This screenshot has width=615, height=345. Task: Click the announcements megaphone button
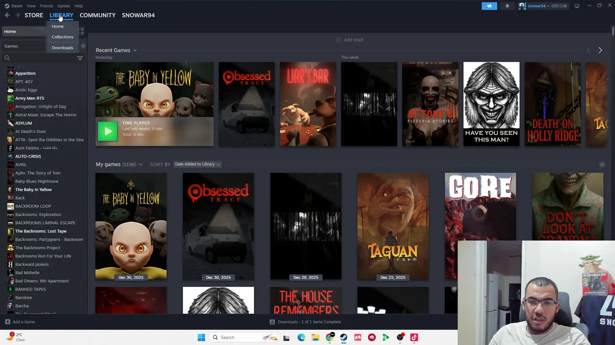(489, 6)
